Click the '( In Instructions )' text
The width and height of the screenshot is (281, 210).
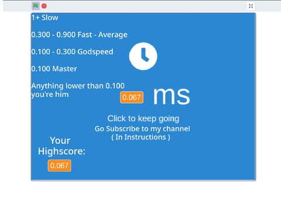coord(140,137)
